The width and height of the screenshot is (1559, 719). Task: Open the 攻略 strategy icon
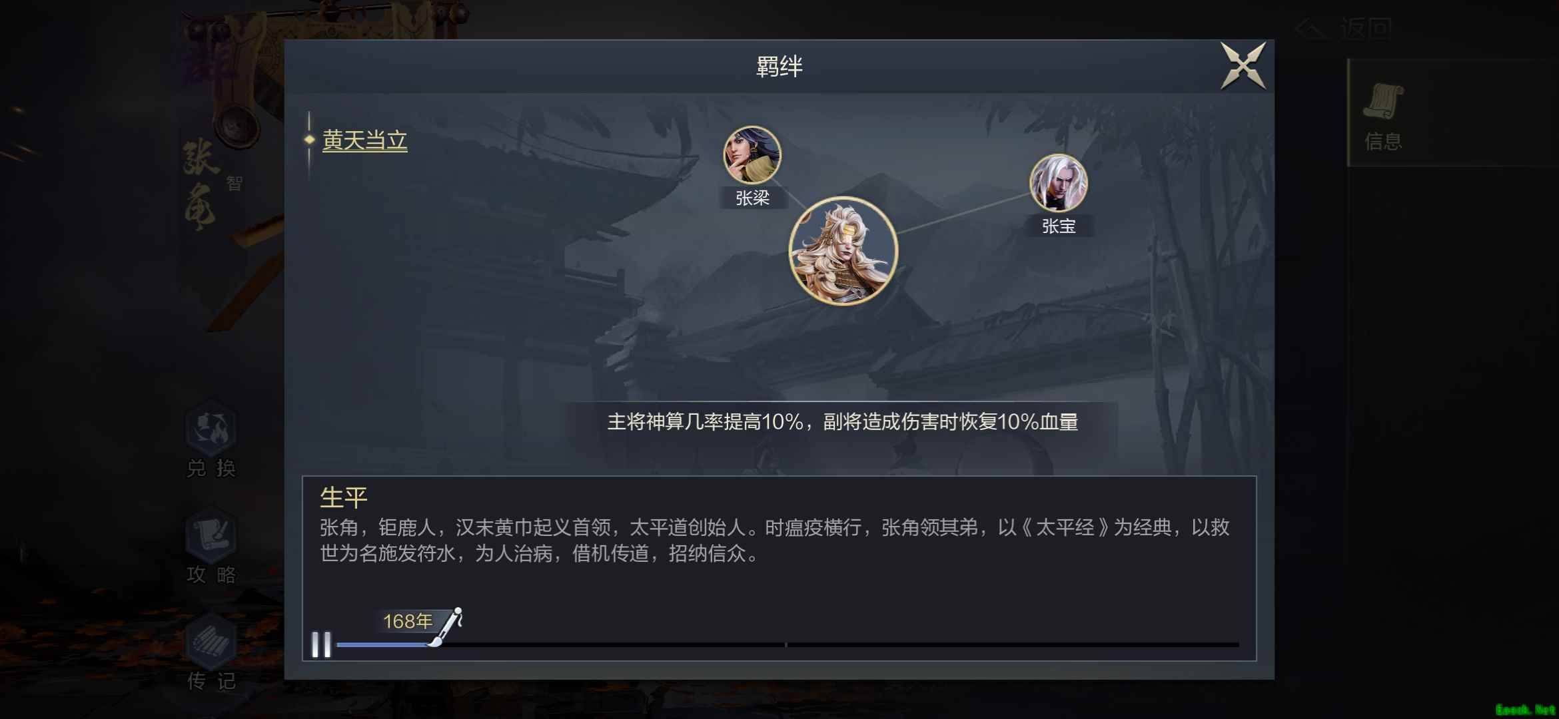(211, 546)
